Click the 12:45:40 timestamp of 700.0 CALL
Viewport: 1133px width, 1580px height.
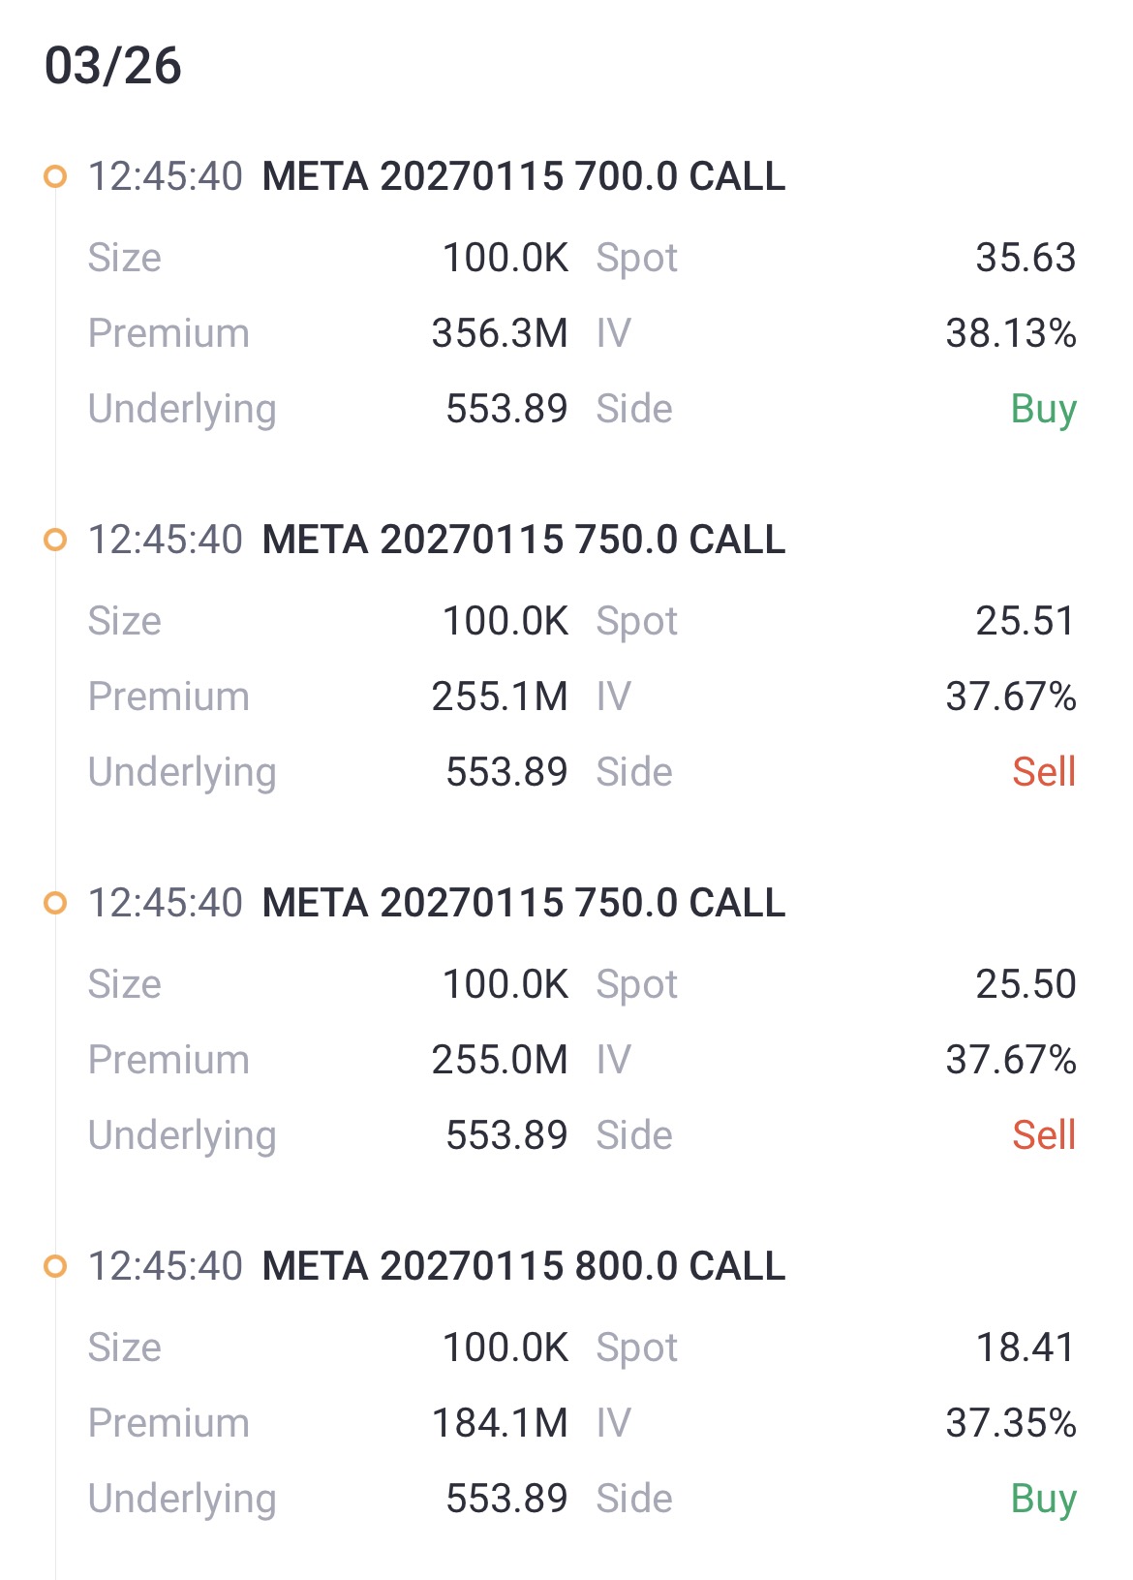166,176
